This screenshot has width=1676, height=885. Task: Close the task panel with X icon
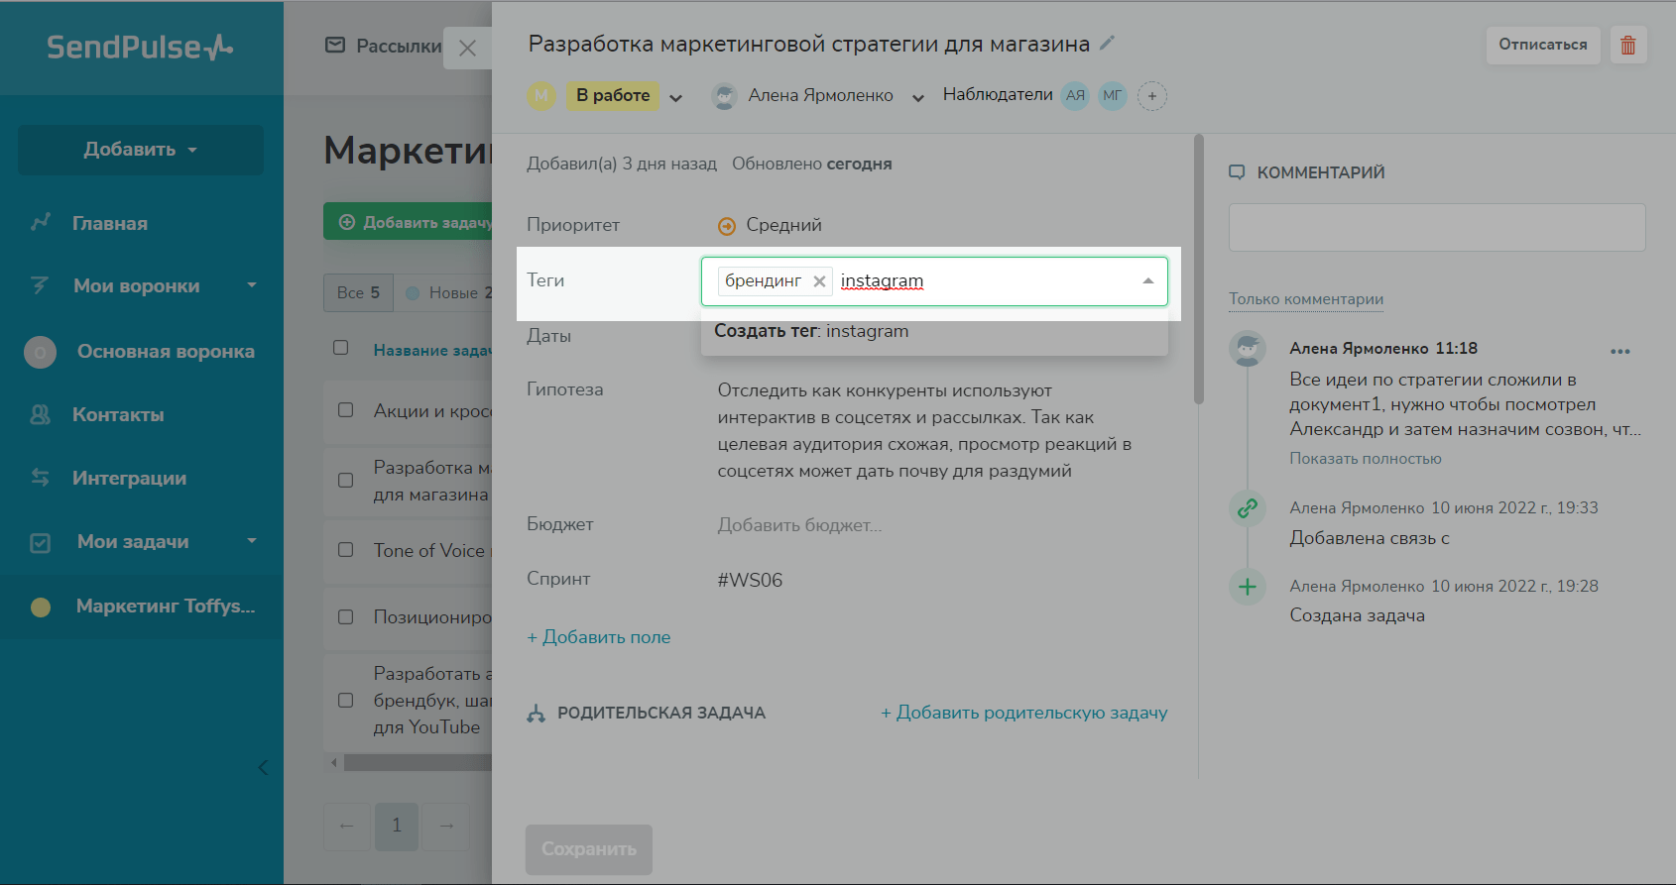468,48
